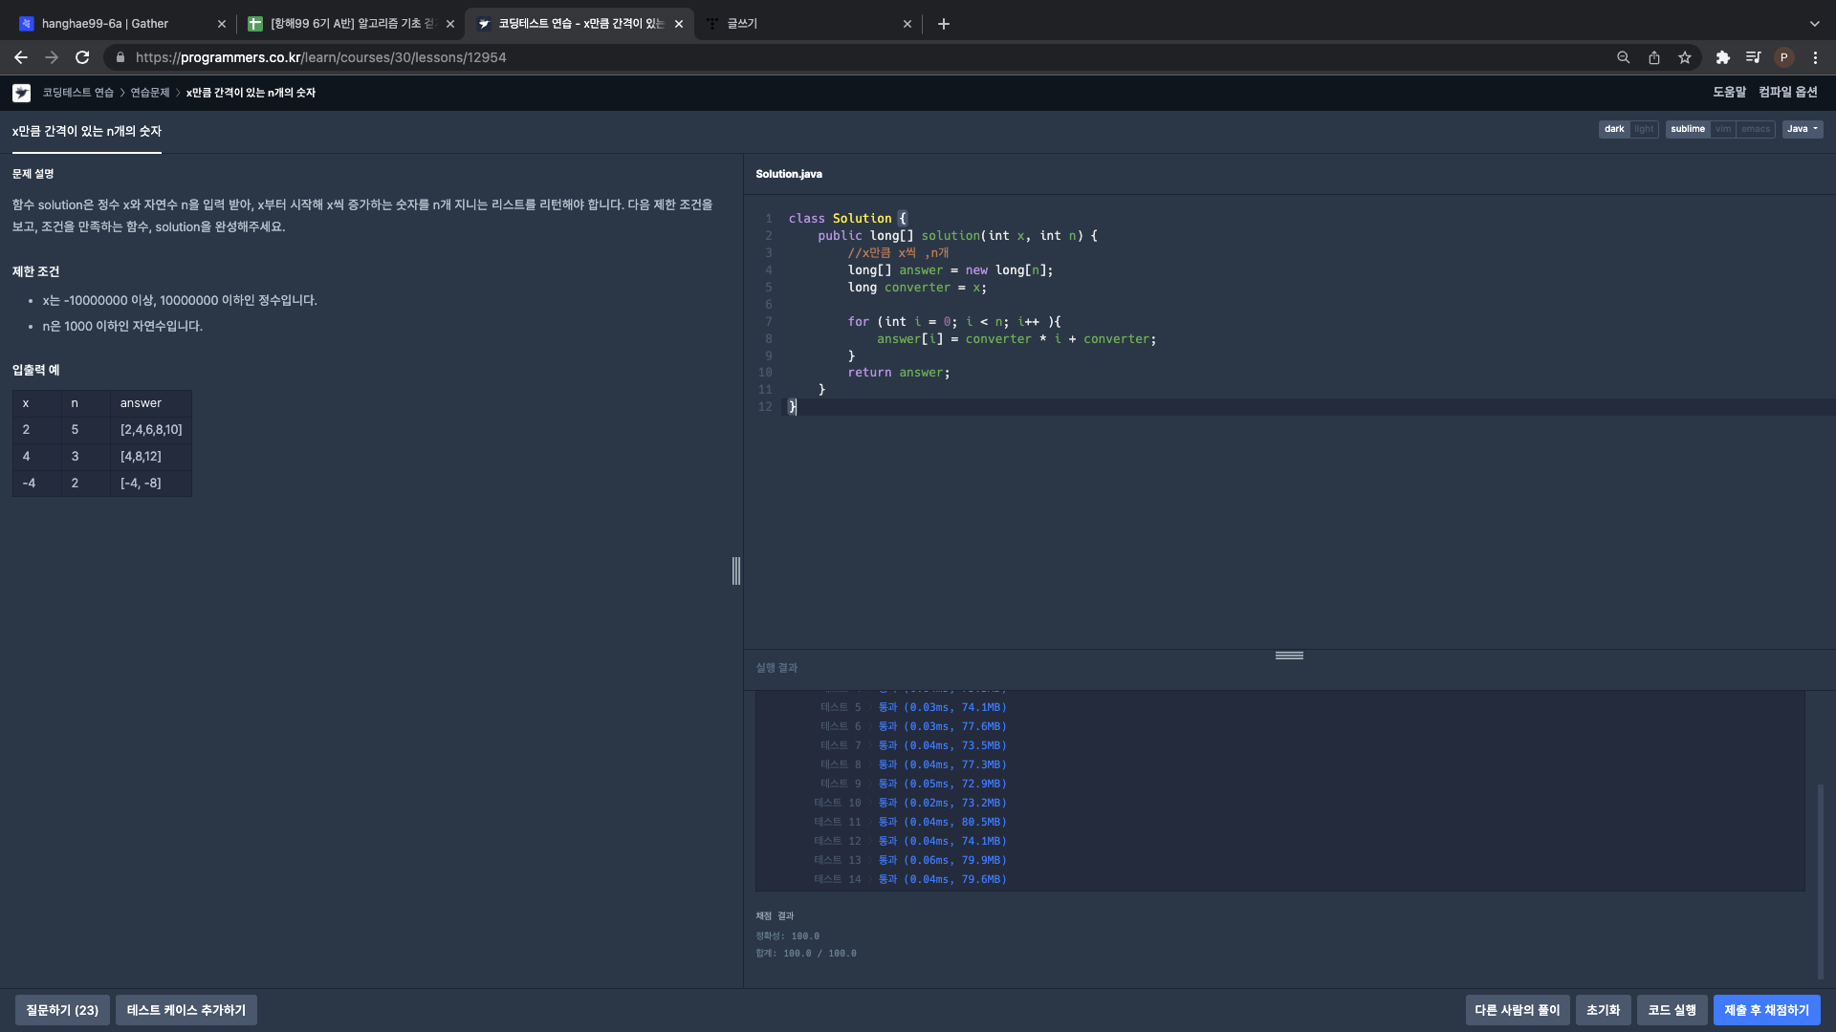This screenshot has width=1836, height=1032.
Task: Select vim keybinding mode
Action: pos(1722,129)
